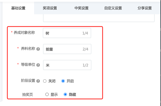
Task: Focus the 等级单位 field containing 米
Action: click(x=67, y=65)
